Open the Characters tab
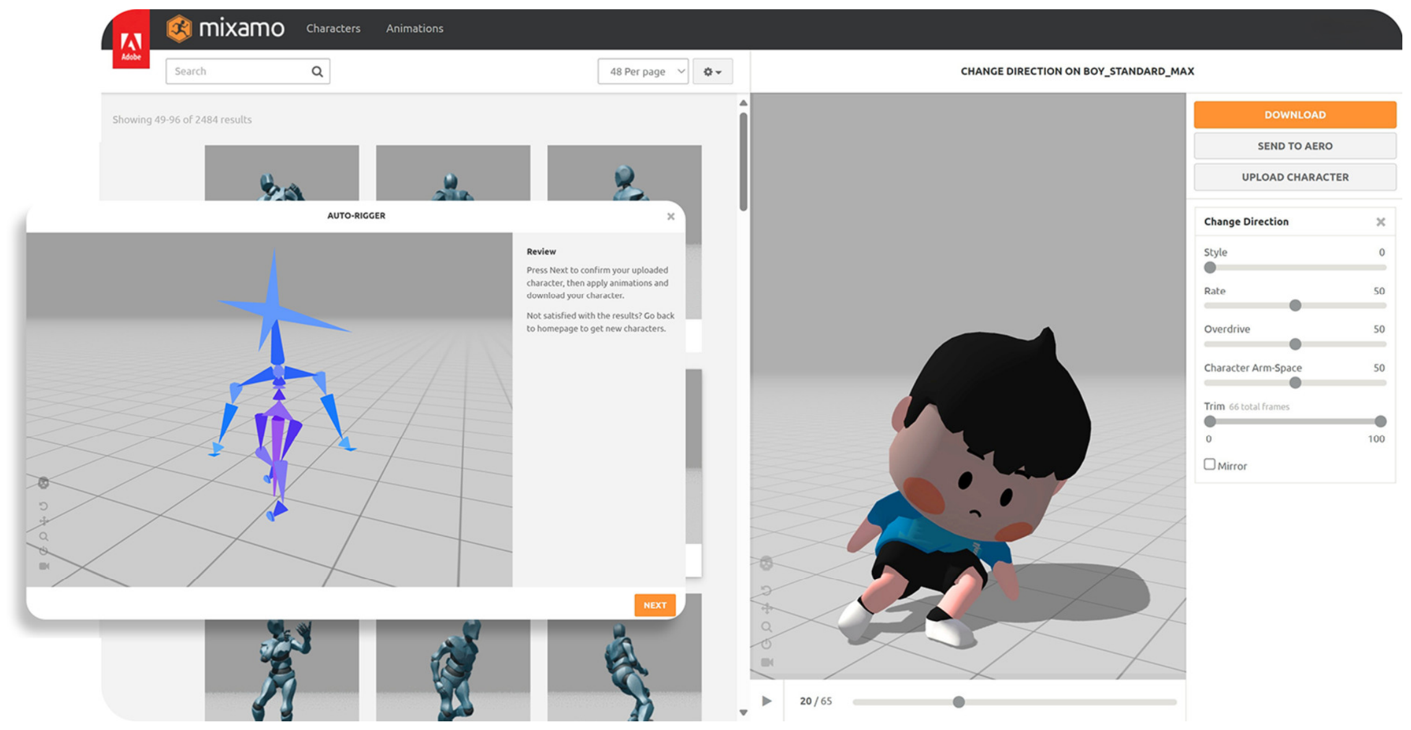The width and height of the screenshot is (1411, 730). pos(333,28)
